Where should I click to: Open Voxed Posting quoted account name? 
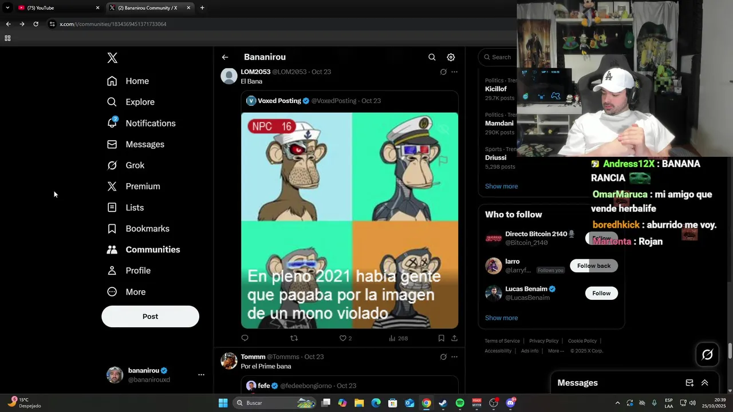tap(279, 101)
